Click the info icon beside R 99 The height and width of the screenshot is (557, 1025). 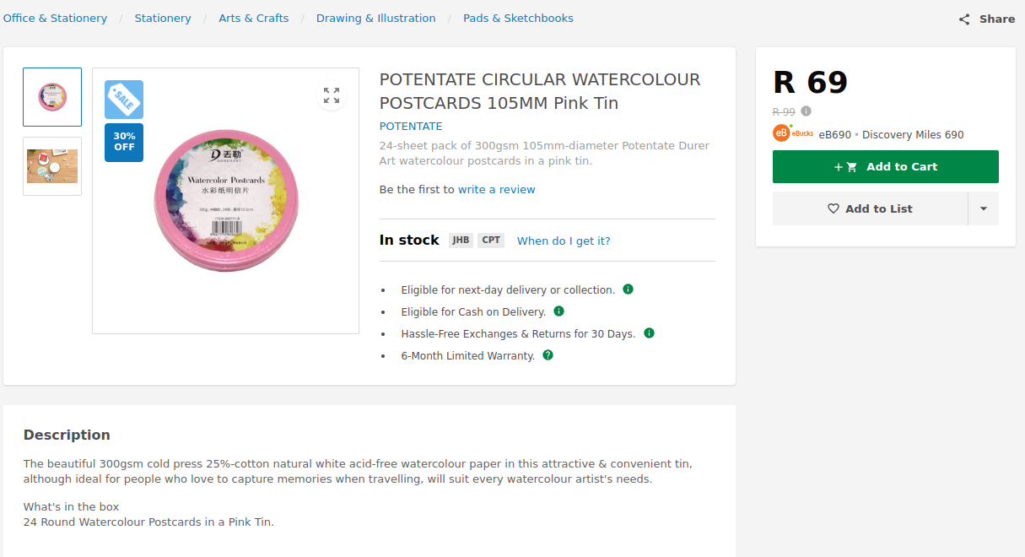(x=807, y=111)
